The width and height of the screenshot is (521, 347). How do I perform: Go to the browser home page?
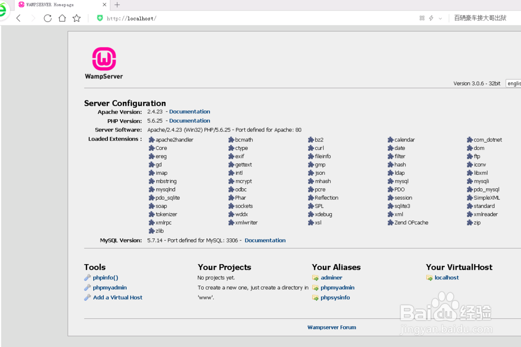62,18
